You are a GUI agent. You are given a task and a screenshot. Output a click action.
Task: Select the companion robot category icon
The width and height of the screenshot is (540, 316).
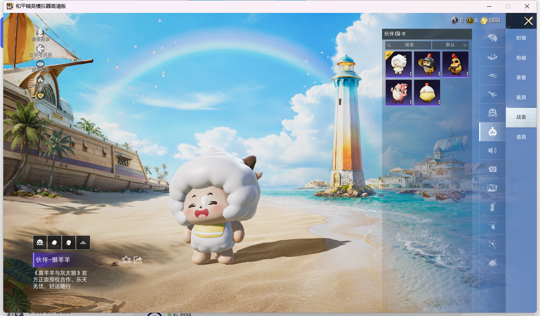tap(492, 132)
